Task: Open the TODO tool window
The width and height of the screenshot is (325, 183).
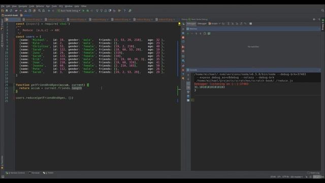Action: coord(48,173)
